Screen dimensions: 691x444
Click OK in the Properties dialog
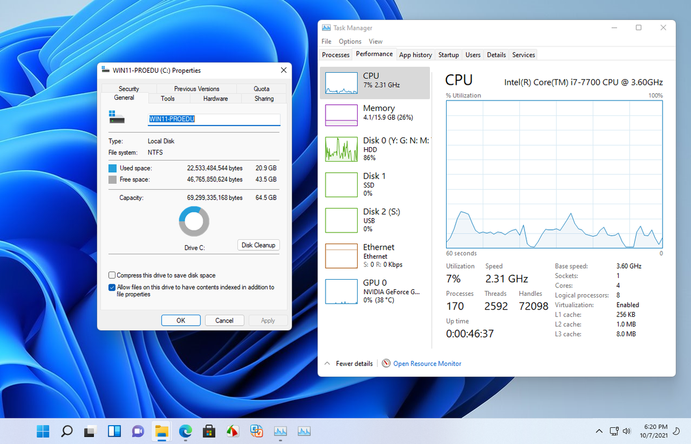pos(181,320)
